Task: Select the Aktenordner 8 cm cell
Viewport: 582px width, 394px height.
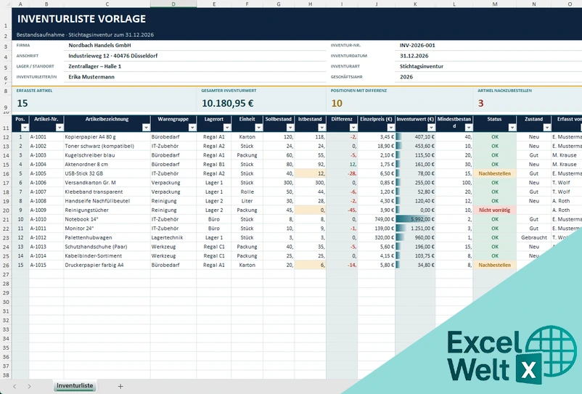Action: click(107, 165)
